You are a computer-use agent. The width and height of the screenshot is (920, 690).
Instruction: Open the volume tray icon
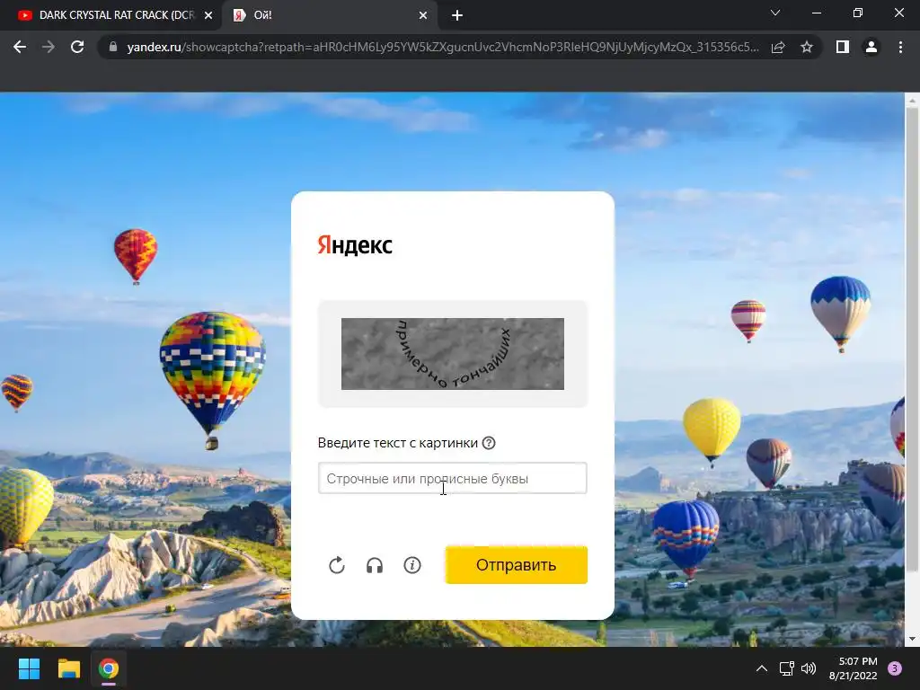809,668
